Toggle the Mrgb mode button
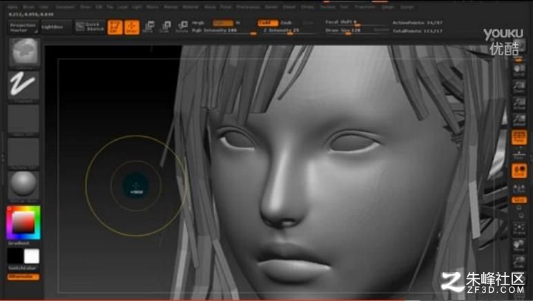This screenshot has width=533, height=301. pyautogui.click(x=198, y=23)
